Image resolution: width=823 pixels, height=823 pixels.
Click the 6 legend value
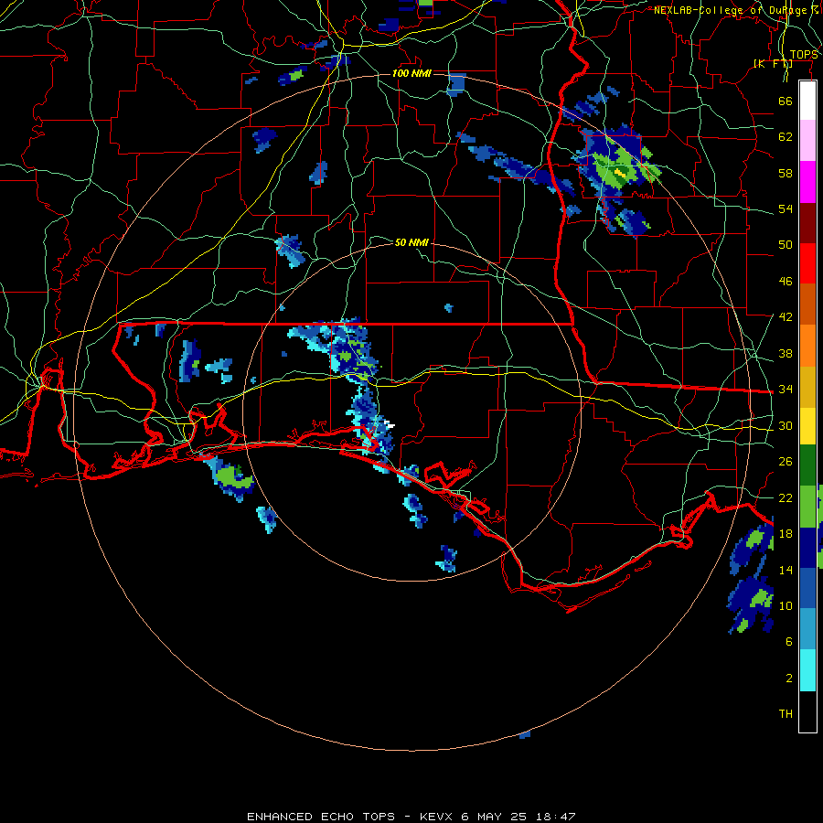coord(788,642)
